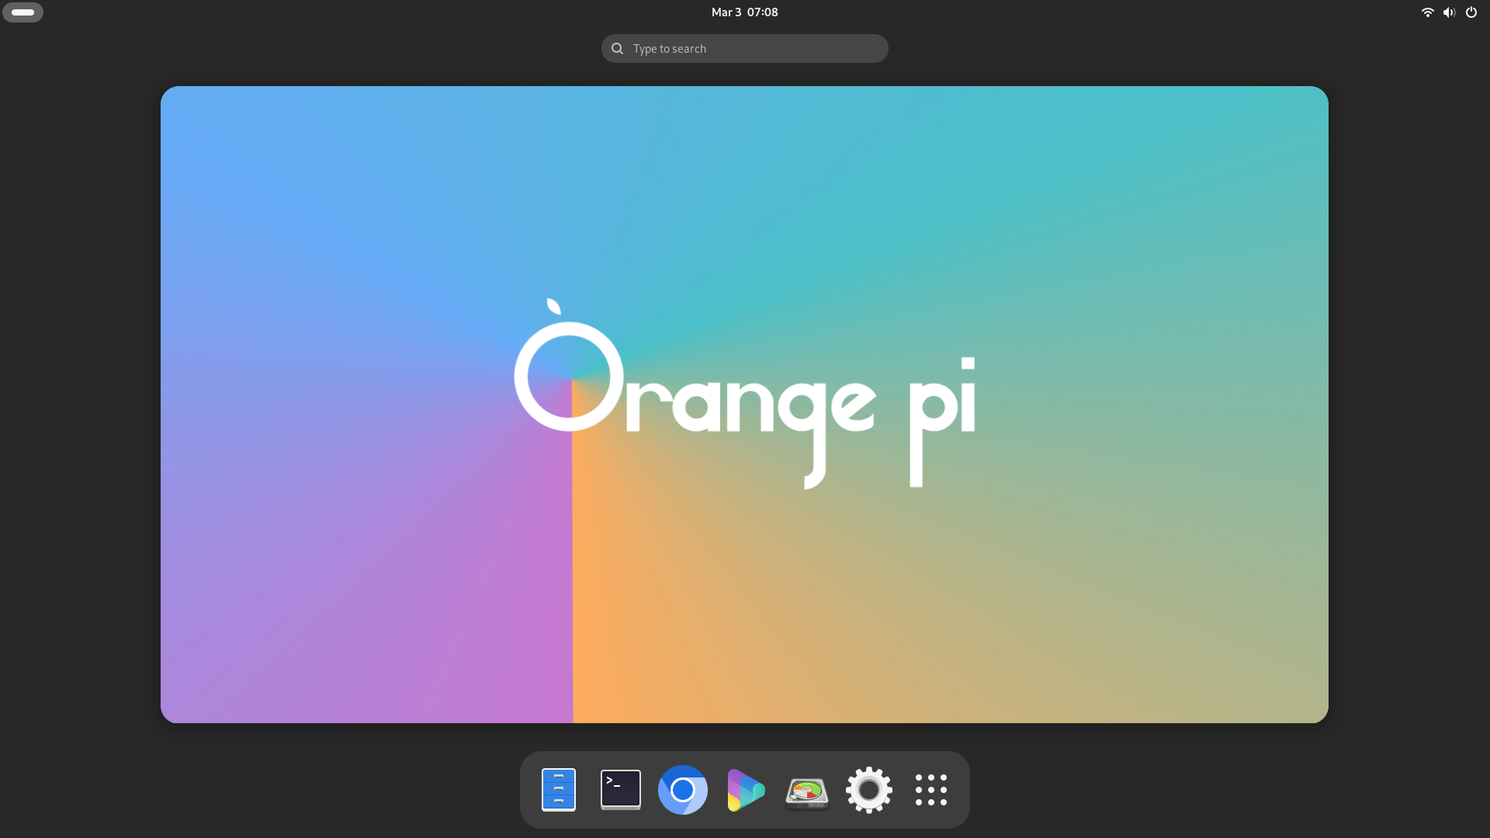This screenshot has width=1490, height=838.
Task: Launch the colorful media player app
Action: pyautogui.click(x=745, y=790)
